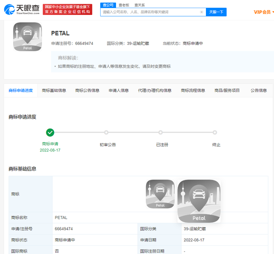
Task: Click the 国际分类 value in the info table
Action: 195,229
